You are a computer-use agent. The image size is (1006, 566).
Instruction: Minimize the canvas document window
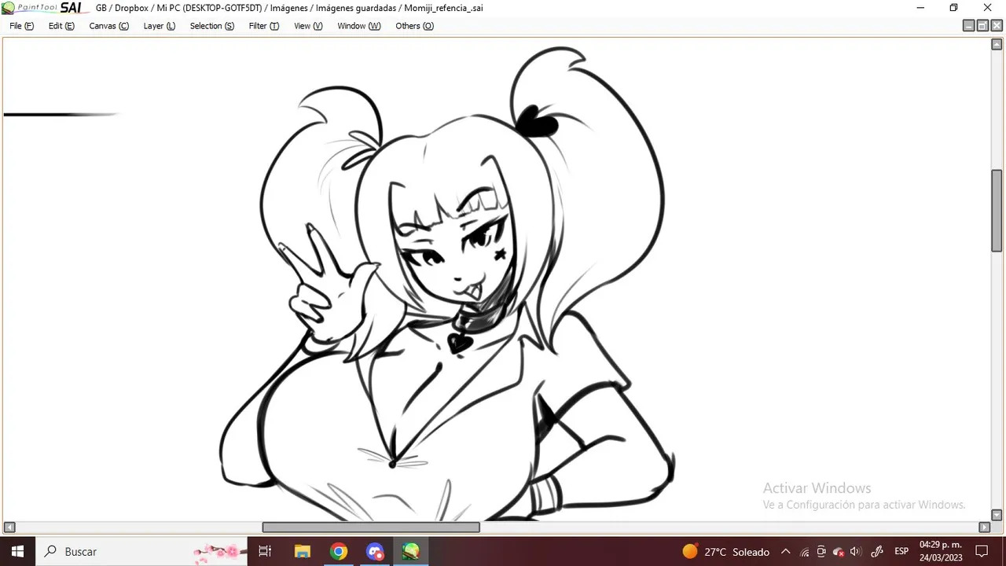click(x=968, y=26)
